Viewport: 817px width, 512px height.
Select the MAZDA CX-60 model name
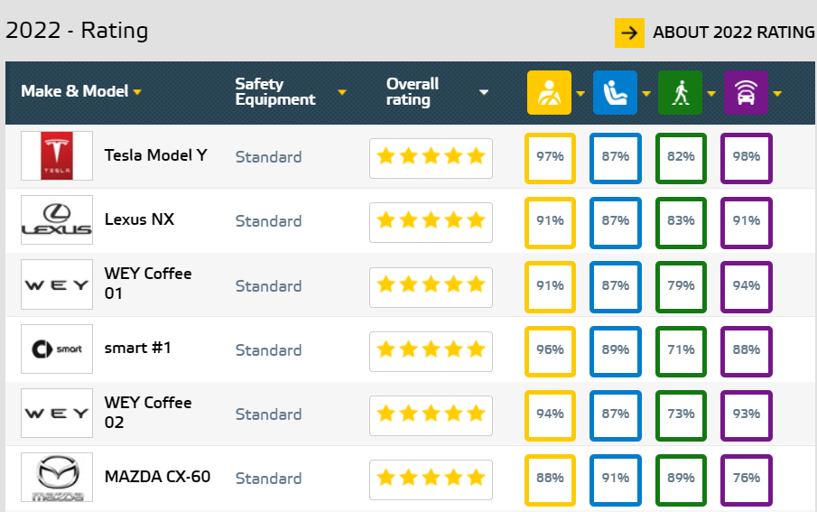click(157, 476)
